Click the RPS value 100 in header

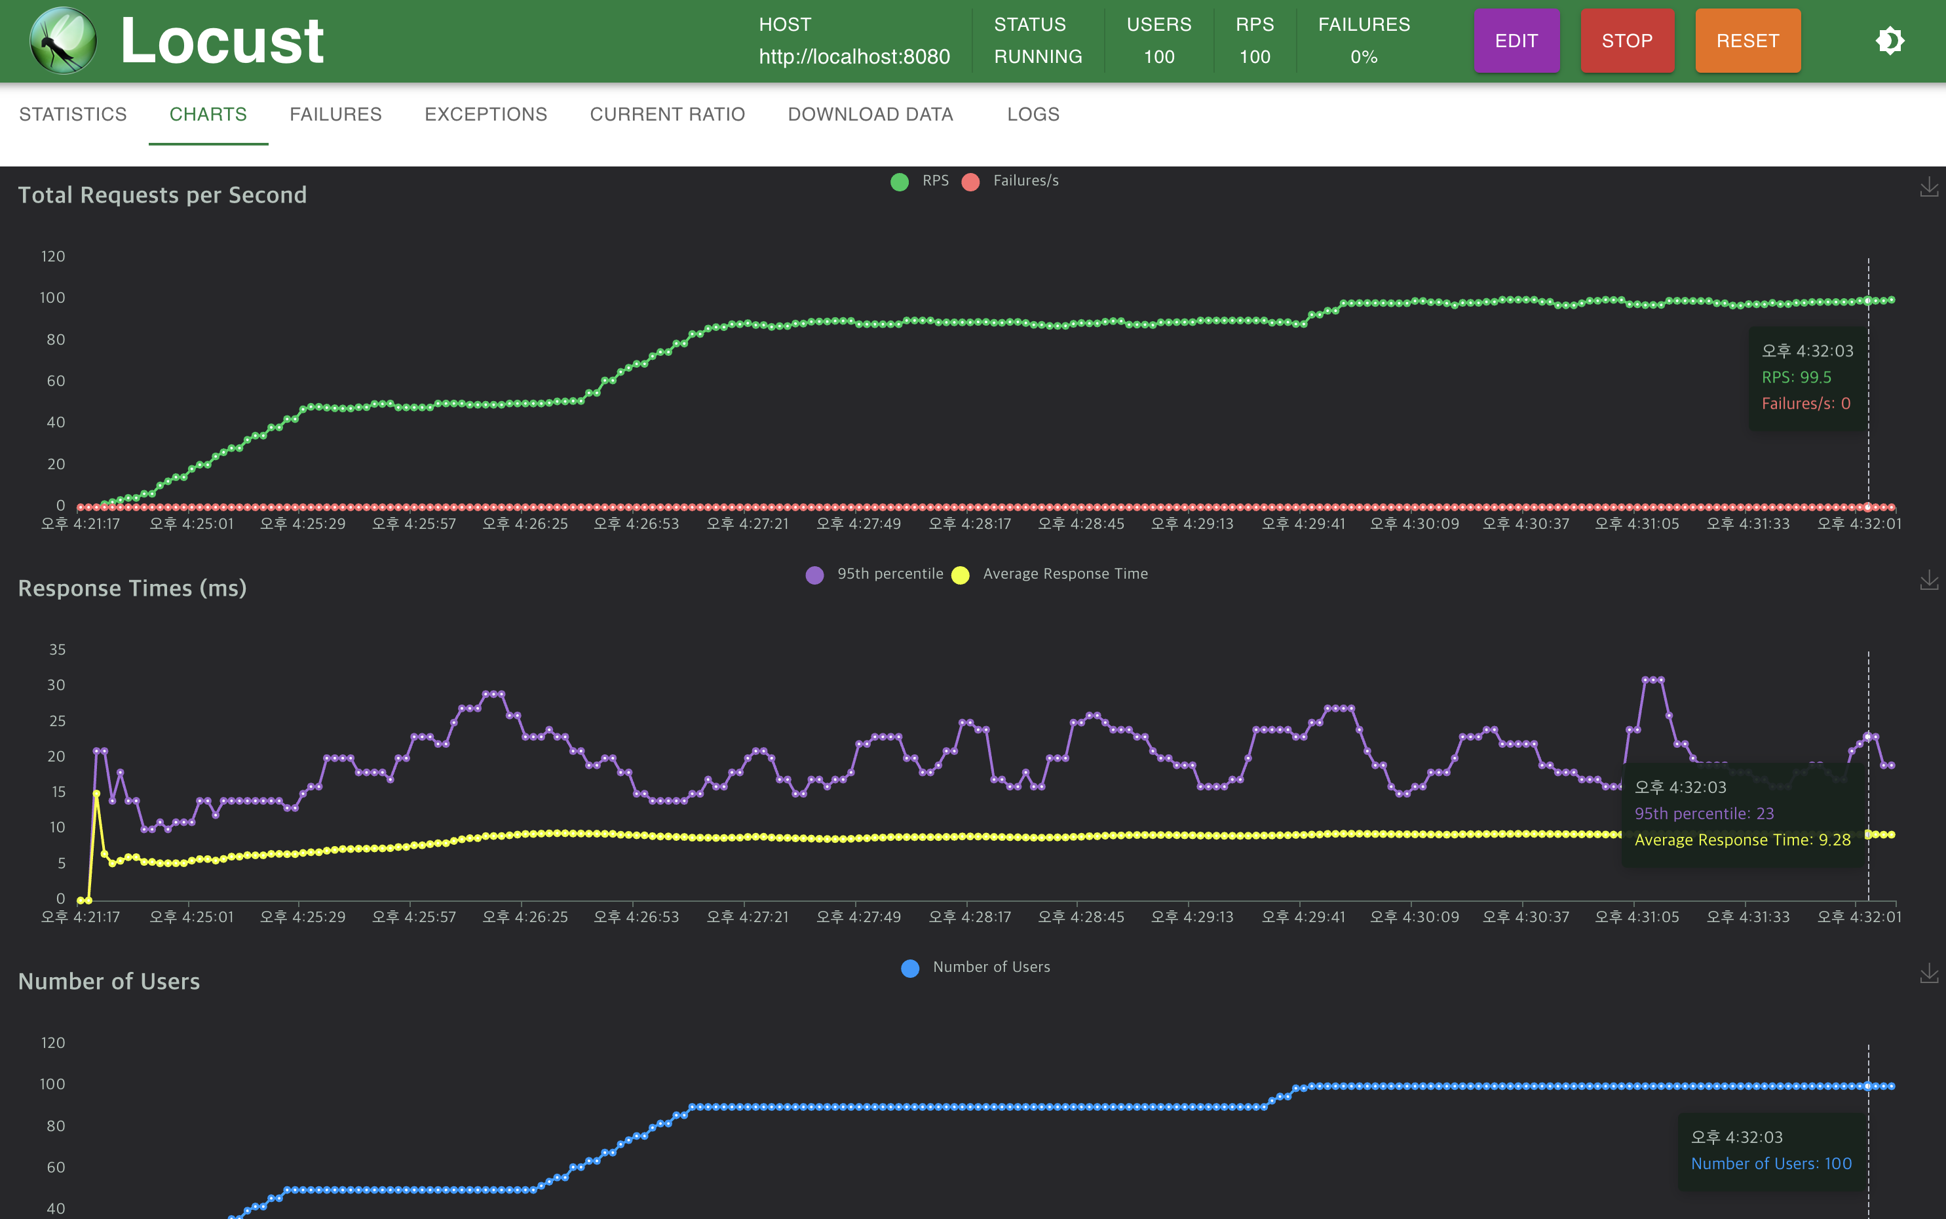point(1255,56)
